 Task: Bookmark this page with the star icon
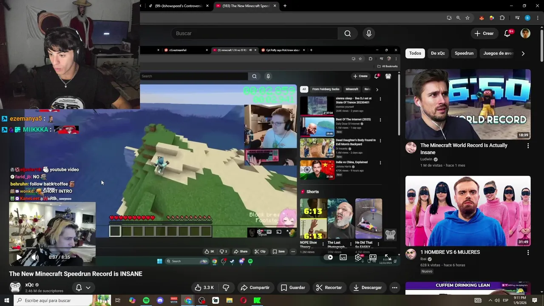467,18
